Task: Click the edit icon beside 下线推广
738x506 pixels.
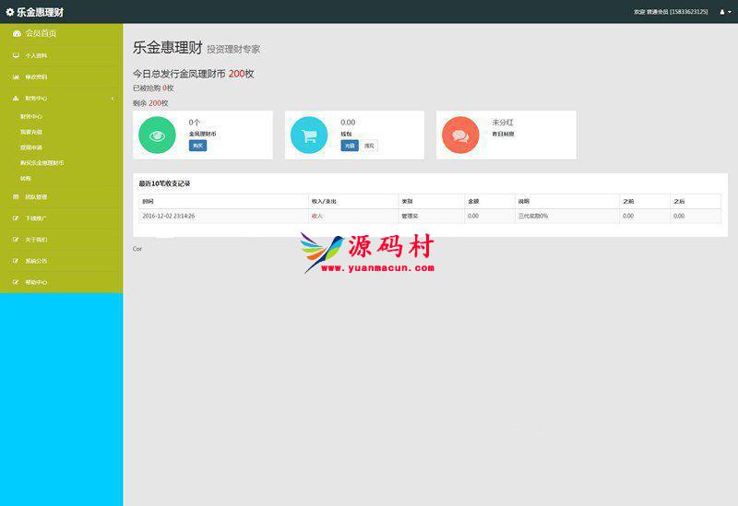Action: pyautogui.click(x=16, y=218)
